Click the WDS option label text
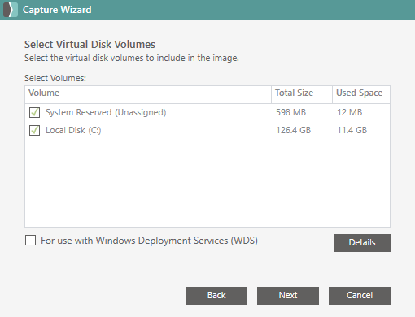 (x=149, y=241)
